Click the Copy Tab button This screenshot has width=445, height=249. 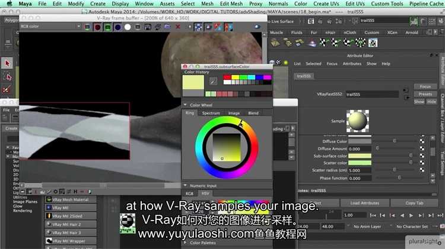coord(414,203)
